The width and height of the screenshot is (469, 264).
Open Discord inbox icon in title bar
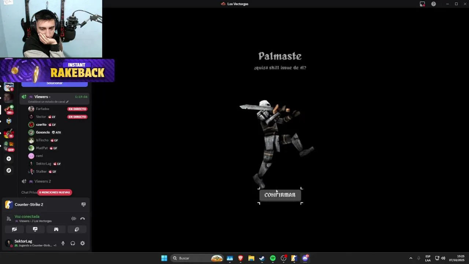pyautogui.click(x=422, y=4)
